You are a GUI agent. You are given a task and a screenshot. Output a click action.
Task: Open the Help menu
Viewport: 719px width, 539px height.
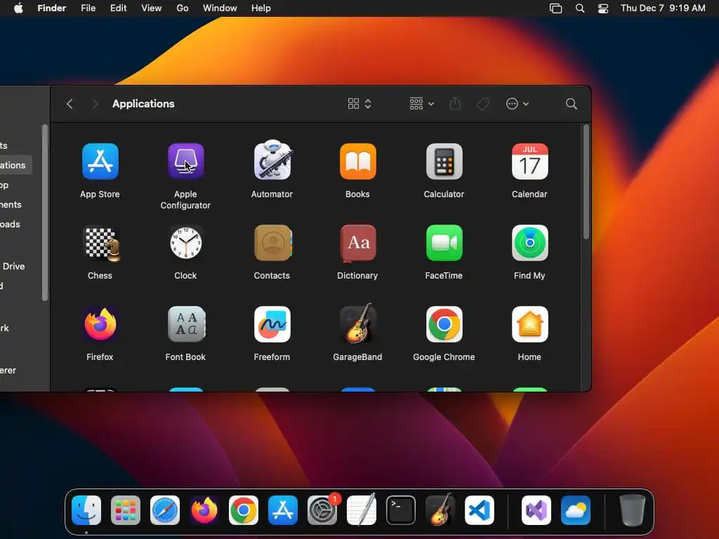click(x=261, y=8)
